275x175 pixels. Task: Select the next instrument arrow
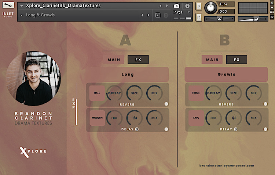tap(167, 6)
